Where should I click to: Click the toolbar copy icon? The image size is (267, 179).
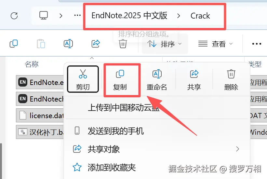pos(14,44)
